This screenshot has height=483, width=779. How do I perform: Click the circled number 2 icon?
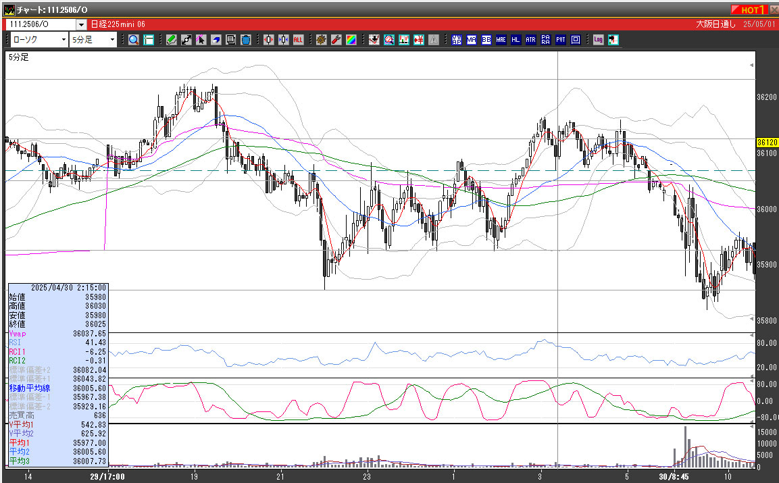click(x=389, y=40)
